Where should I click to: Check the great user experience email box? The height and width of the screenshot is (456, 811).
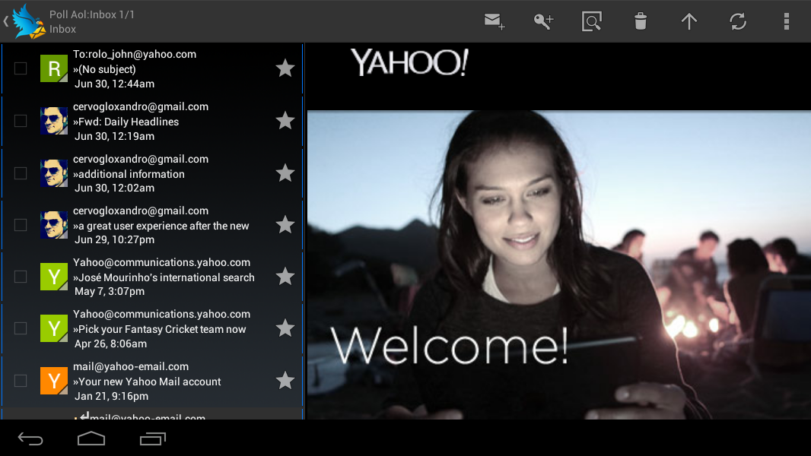(21, 225)
